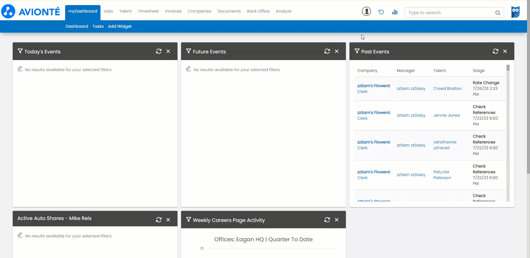This screenshot has height=258, width=530.
Task: Click the Avionté logo
Action: 31,11
